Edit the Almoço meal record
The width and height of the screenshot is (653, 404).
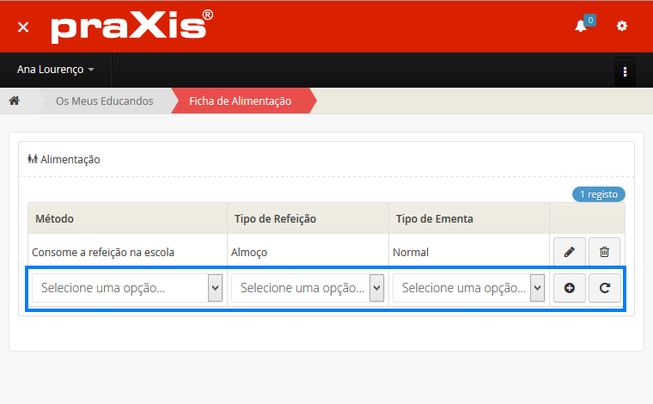(x=569, y=252)
